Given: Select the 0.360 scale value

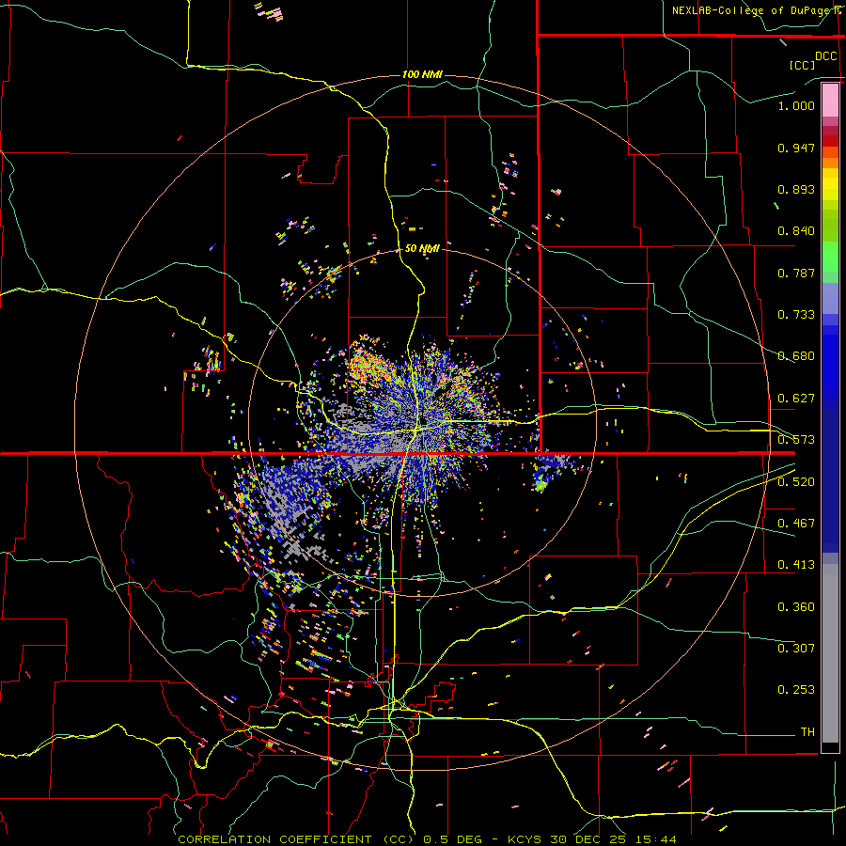Looking at the screenshot, I should click(796, 607).
